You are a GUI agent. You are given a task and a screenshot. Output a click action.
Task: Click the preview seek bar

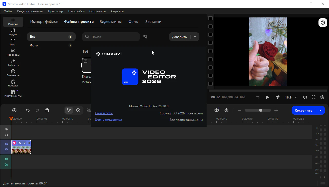tap(268, 91)
